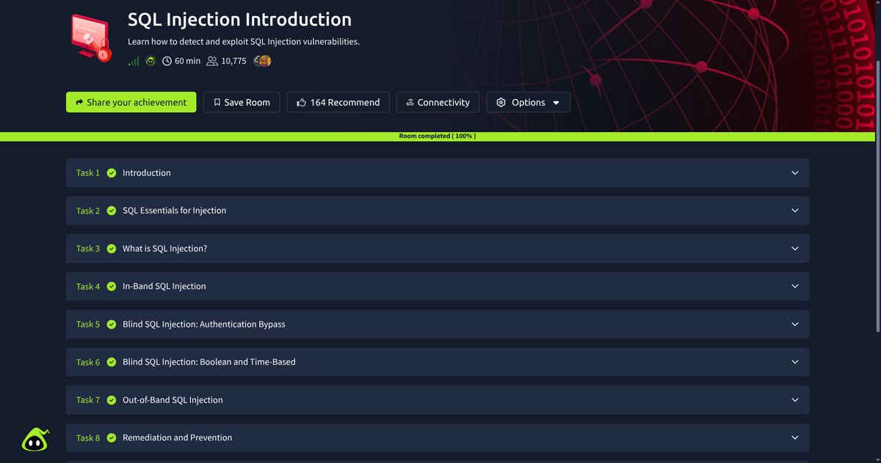
Task: Click Share your achievement button
Action: click(x=131, y=102)
